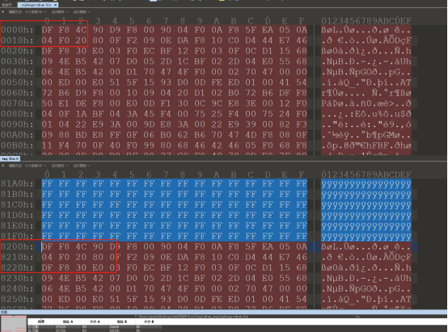
Task: Click address 0010h: in the upper pane
Action: click(17, 40)
